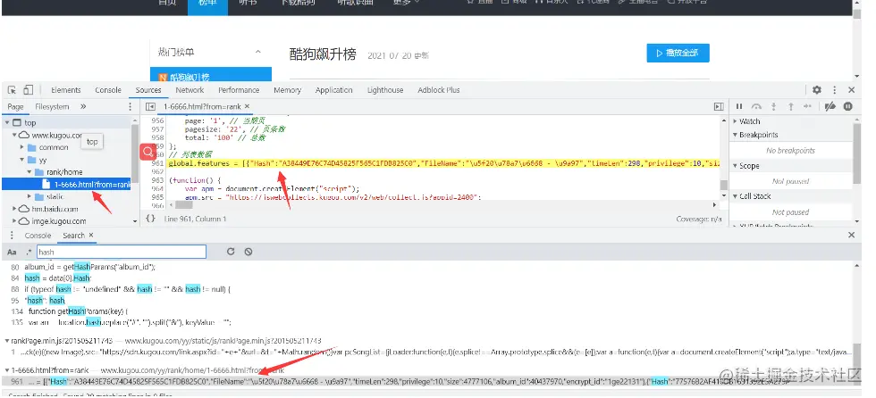Expand the static folder
Image resolution: width=876 pixels, height=398 pixels.
(29, 197)
